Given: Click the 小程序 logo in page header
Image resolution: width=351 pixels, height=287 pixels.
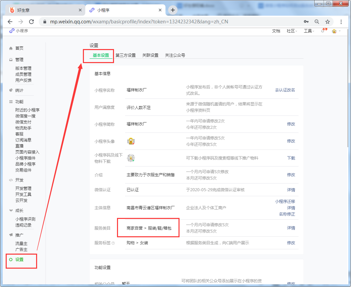Looking at the screenshot, I should point(19,31).
